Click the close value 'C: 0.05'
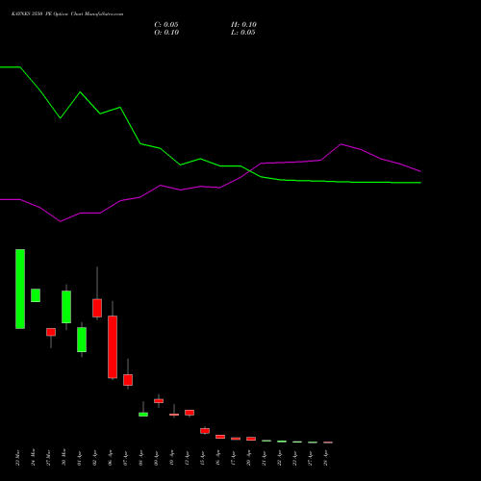 [x=166, y=25]
